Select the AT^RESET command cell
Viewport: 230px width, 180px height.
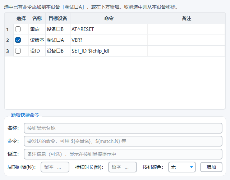pos(109,29)
